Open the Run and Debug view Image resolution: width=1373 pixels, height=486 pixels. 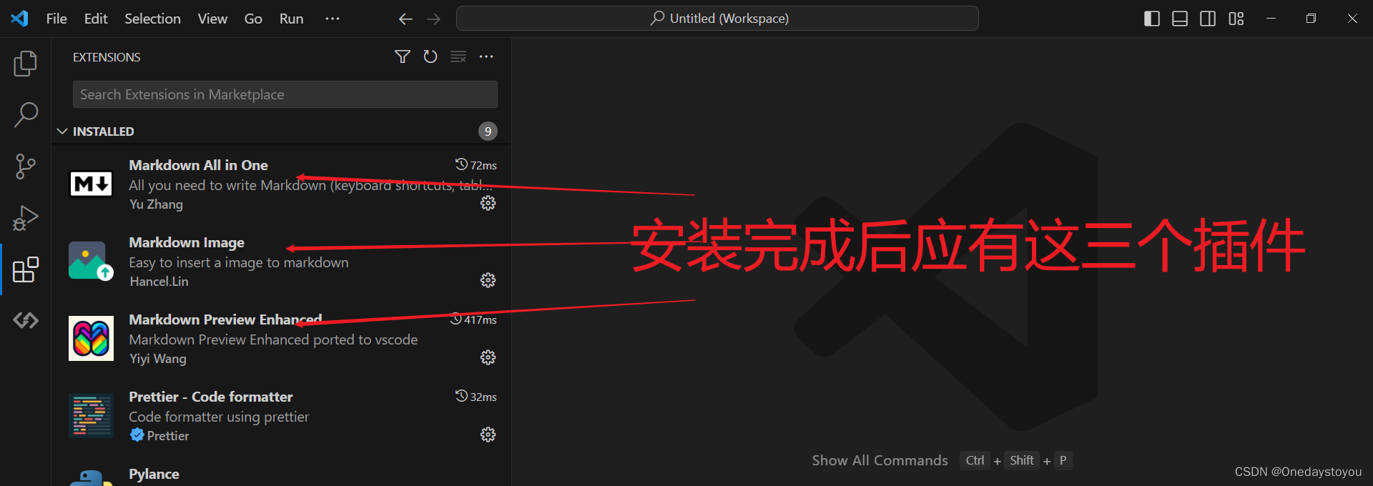click(26, 218)
